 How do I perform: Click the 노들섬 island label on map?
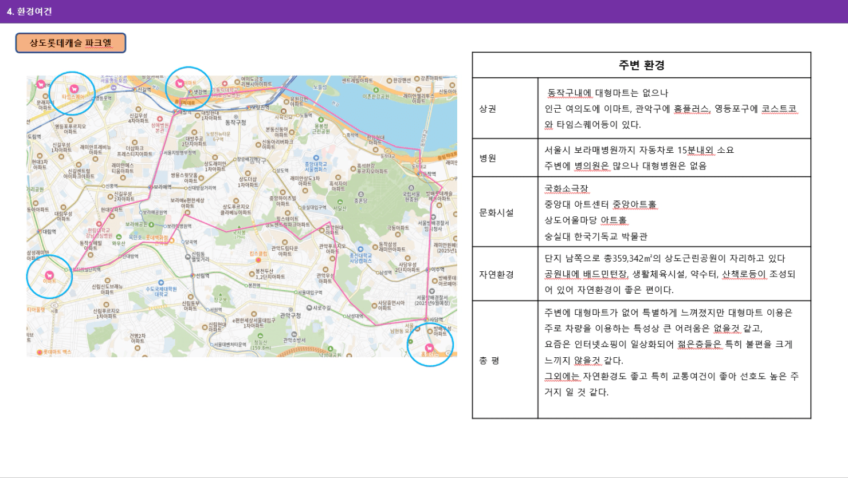pos(320,88)
